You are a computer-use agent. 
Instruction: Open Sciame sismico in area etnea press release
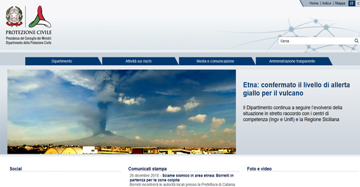pyautogui.click(x=181, y=178)
